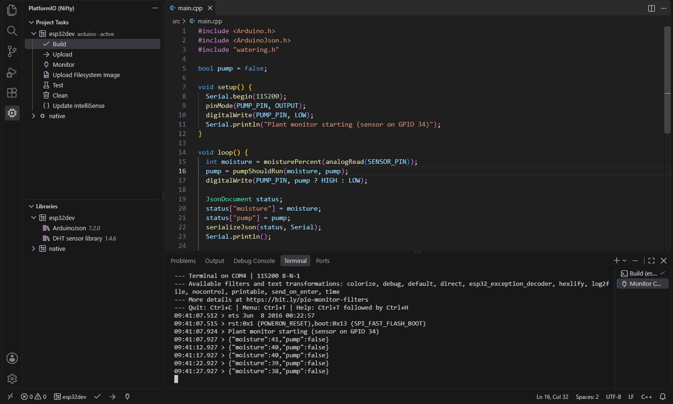
Task: Open the Manage settings gear
Action: point(12,379)
